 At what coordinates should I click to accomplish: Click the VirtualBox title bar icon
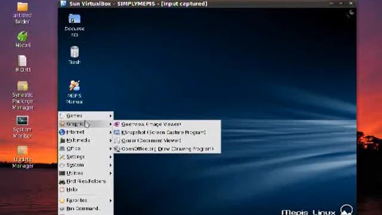(x=63, y=4)
